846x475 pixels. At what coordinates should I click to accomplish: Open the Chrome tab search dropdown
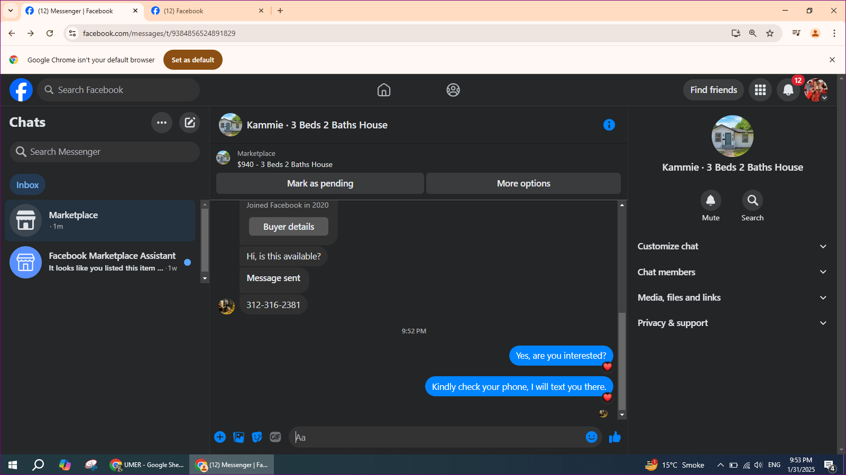tap(11, 11)
